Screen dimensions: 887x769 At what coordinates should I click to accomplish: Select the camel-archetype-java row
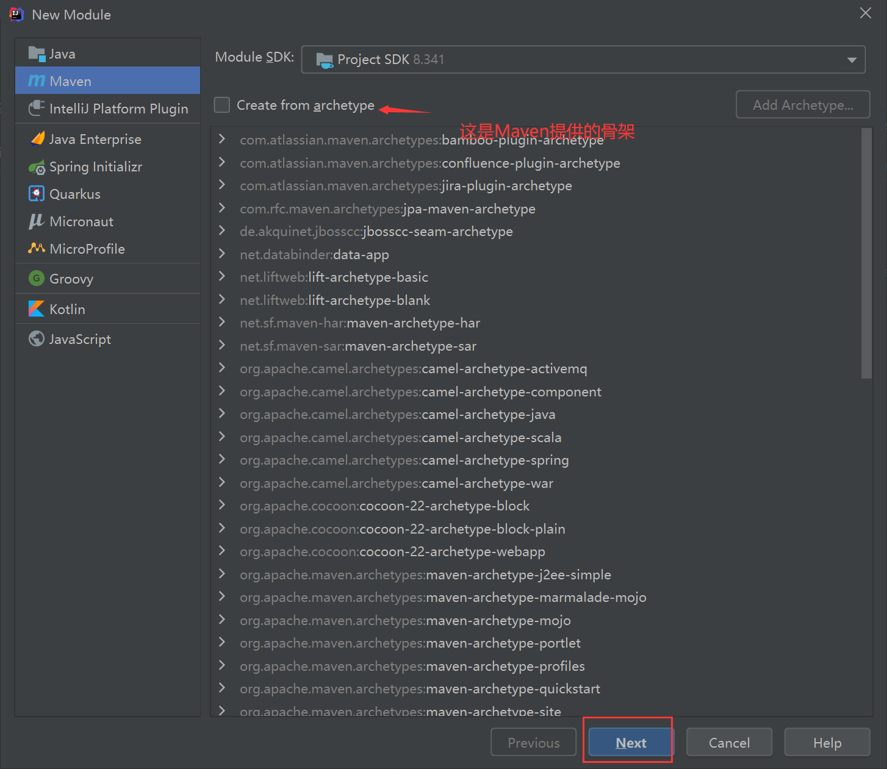[x=536, y=414]
